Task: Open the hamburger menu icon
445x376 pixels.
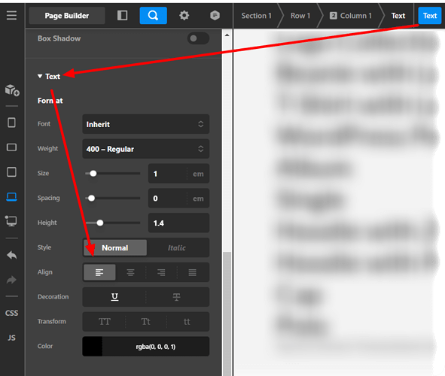Action: [11, 15]
